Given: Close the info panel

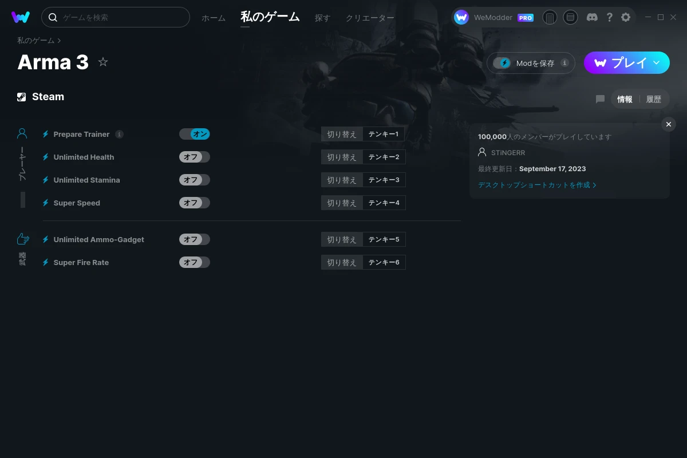Looking at the screenshot, I should click(668, 124).
